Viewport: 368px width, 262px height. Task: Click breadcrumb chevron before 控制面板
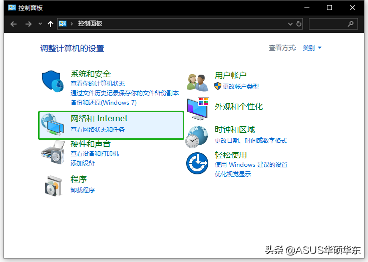72,24
